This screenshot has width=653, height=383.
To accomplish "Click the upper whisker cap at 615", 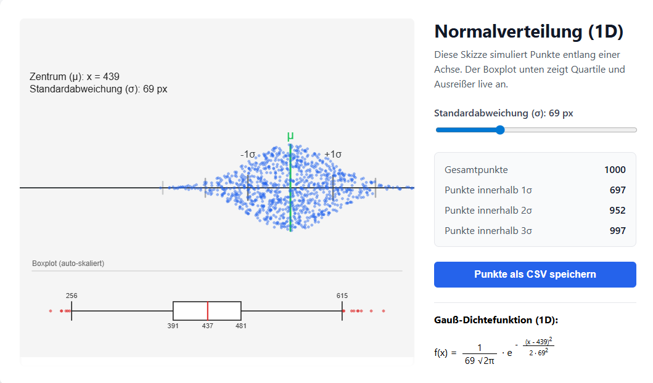I will [342, 311].
